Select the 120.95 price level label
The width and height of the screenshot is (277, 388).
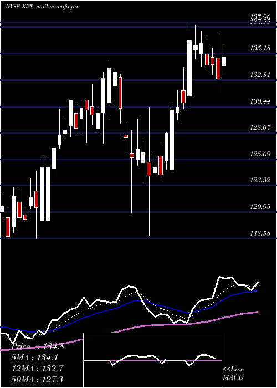pyautogui.click(x=260, y=206)
